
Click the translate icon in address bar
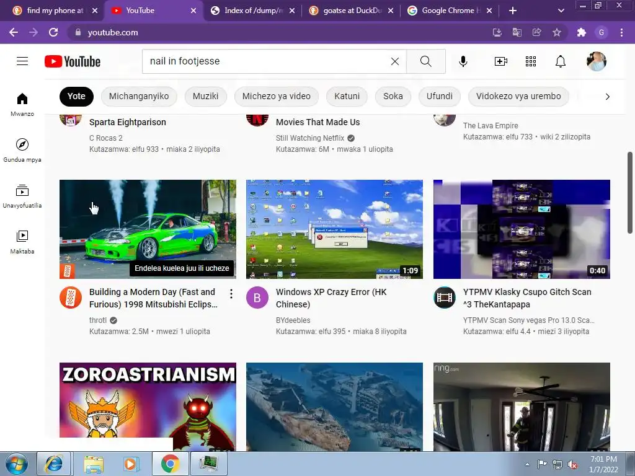[x=517, y=32]
